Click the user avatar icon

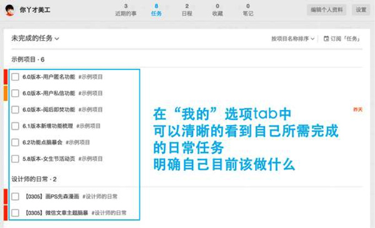pyautogui.click(x=9, y=9)
